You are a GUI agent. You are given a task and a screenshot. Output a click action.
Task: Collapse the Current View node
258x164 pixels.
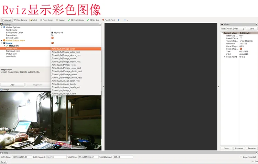pyautogui.click(x=222, y=33)
